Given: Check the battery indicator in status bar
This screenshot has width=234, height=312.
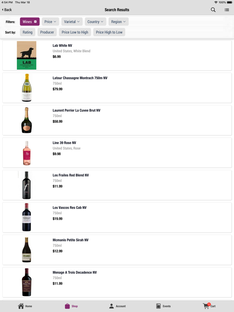Looking at the screenshot, I should coord(230,2).
